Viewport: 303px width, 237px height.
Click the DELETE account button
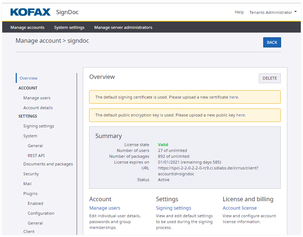269,78
